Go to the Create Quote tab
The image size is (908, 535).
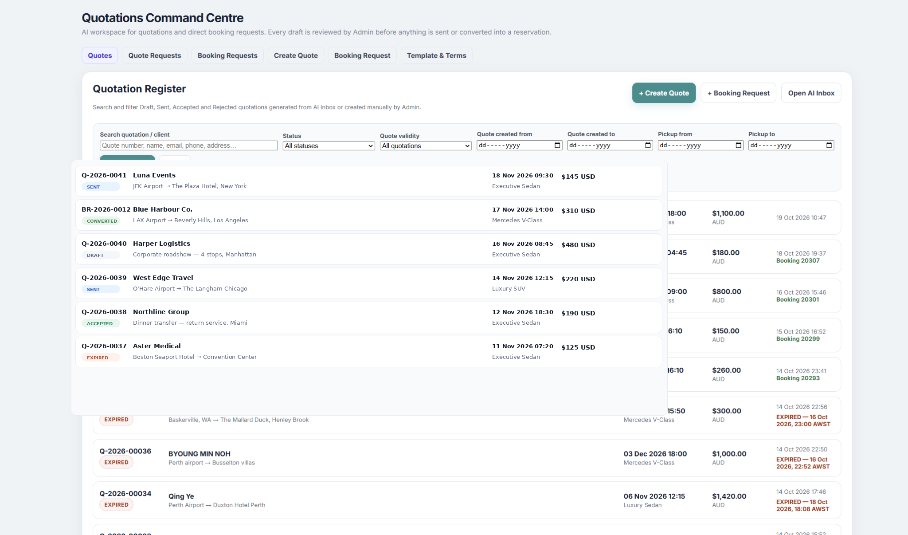296,55
